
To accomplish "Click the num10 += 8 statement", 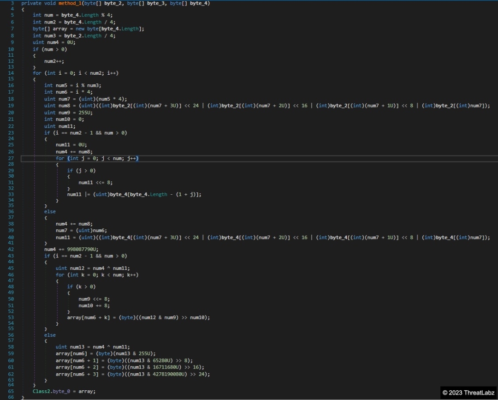I will [94, 305].
